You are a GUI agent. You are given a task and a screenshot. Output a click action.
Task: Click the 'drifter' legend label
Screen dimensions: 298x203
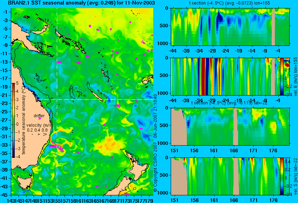point(39,116)
